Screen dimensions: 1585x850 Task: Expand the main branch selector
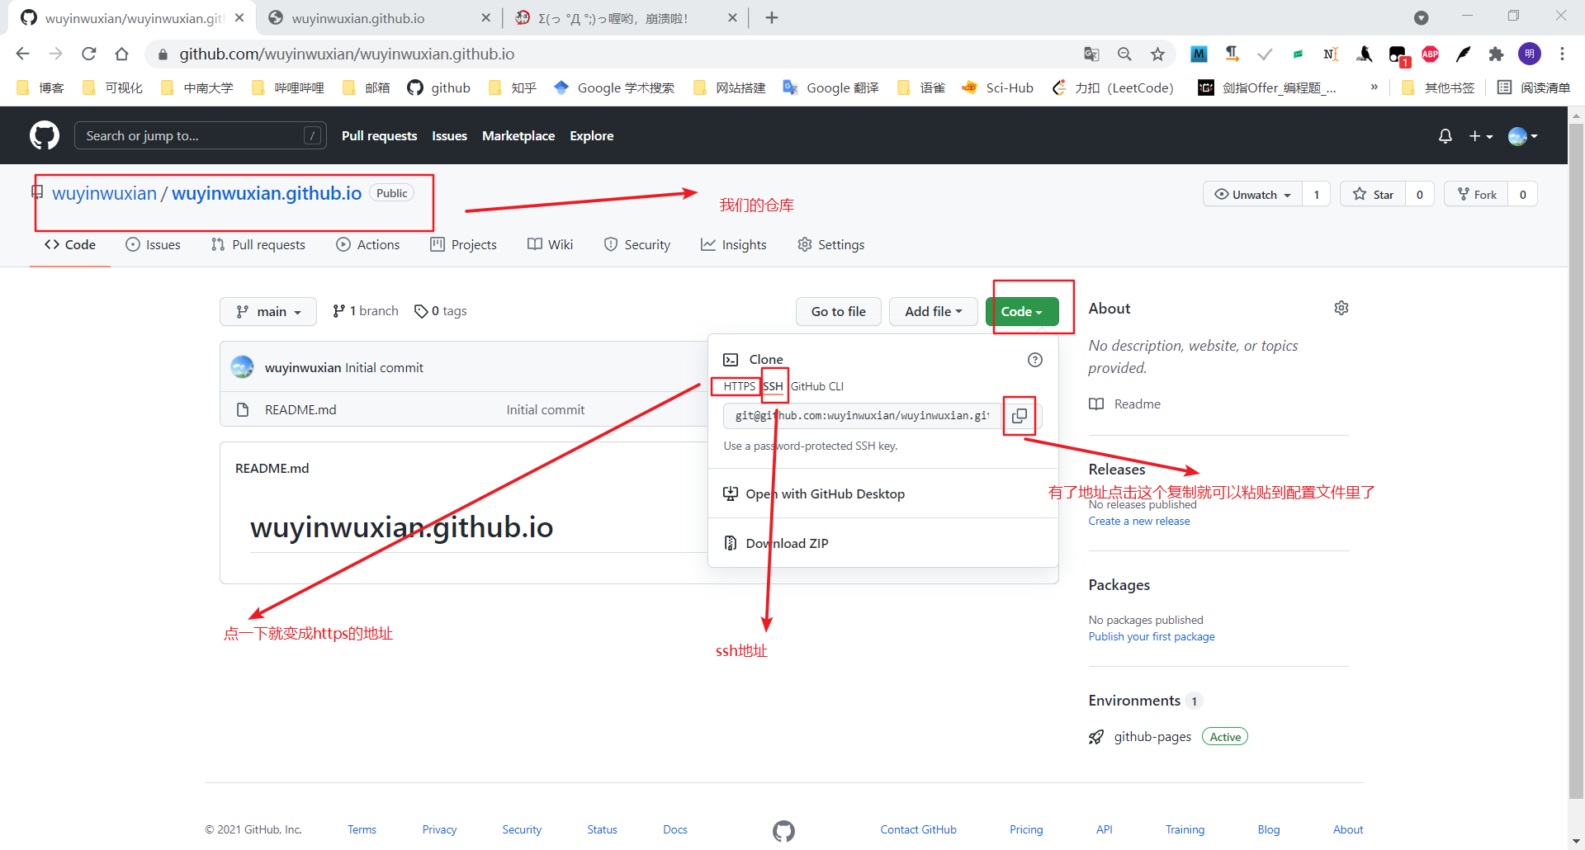268,311
